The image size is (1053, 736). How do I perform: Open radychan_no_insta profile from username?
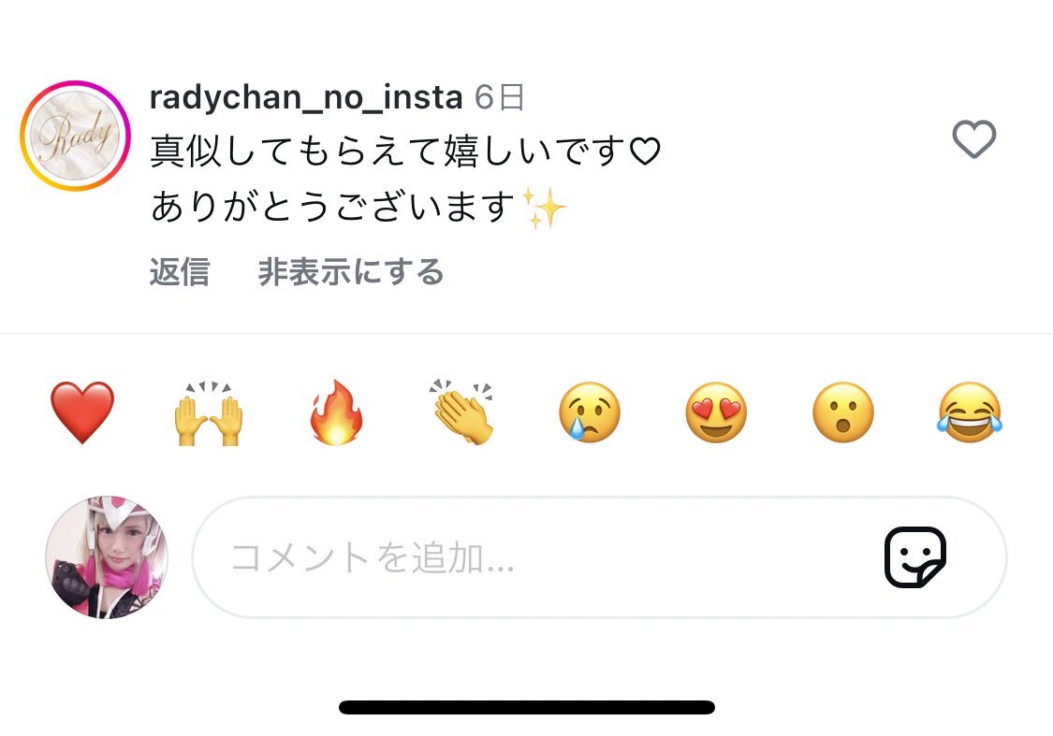306,97
